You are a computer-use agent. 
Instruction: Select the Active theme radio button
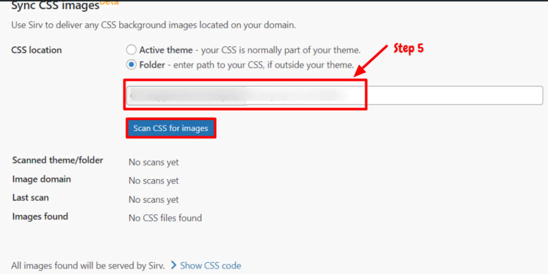[x=131, y=50]
